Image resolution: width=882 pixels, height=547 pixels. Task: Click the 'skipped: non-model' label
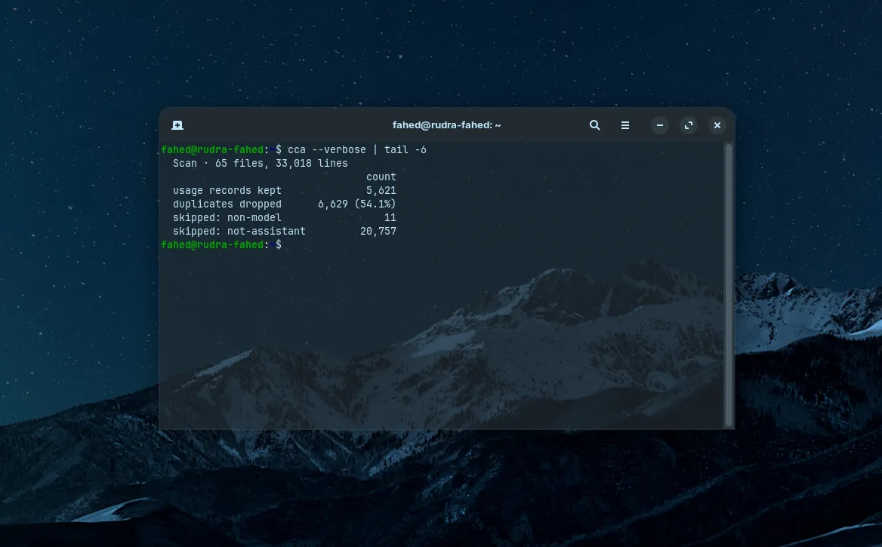coord(227,217)
